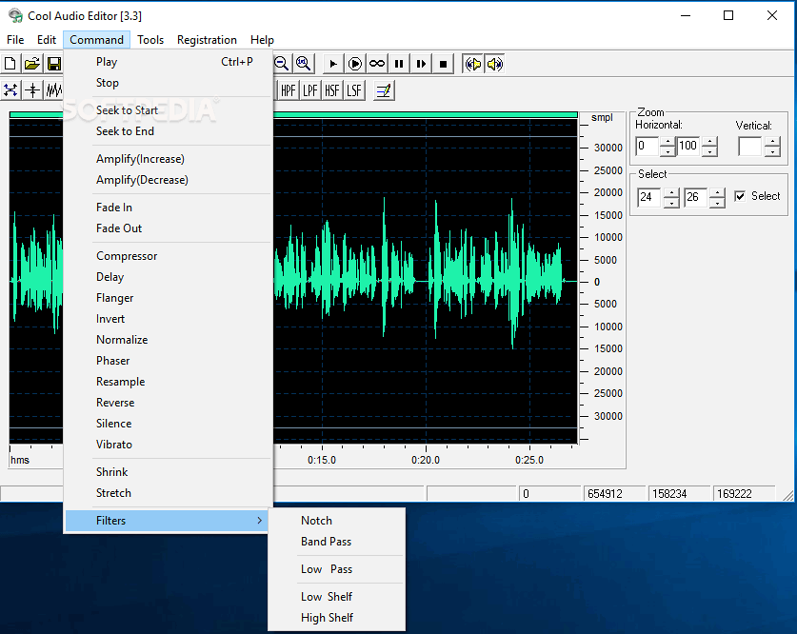Screen dimensions: 797x634
Task: Choose Play from the Command menu
Action: click(169, 62)
